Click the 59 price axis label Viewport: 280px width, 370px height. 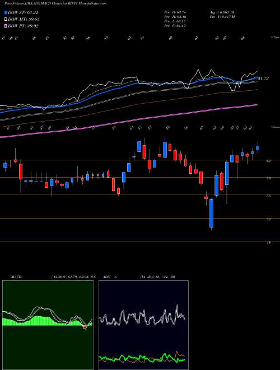[x=269, y=178]
